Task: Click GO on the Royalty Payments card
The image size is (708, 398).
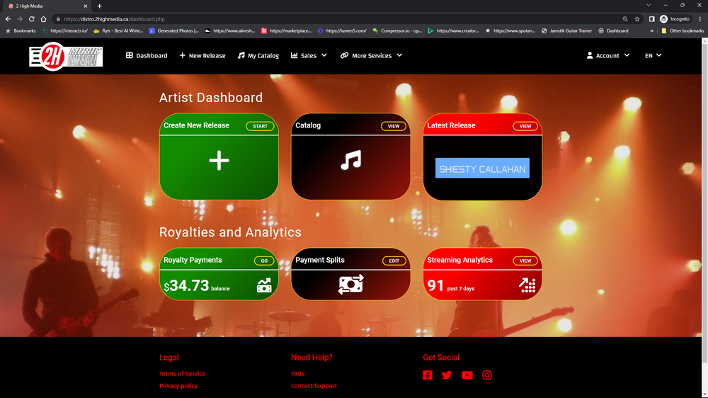Action: [x=264, y=261]
